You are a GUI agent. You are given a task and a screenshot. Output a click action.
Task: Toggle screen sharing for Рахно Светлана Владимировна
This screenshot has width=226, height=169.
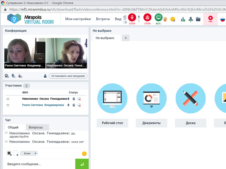click(79, 105)
